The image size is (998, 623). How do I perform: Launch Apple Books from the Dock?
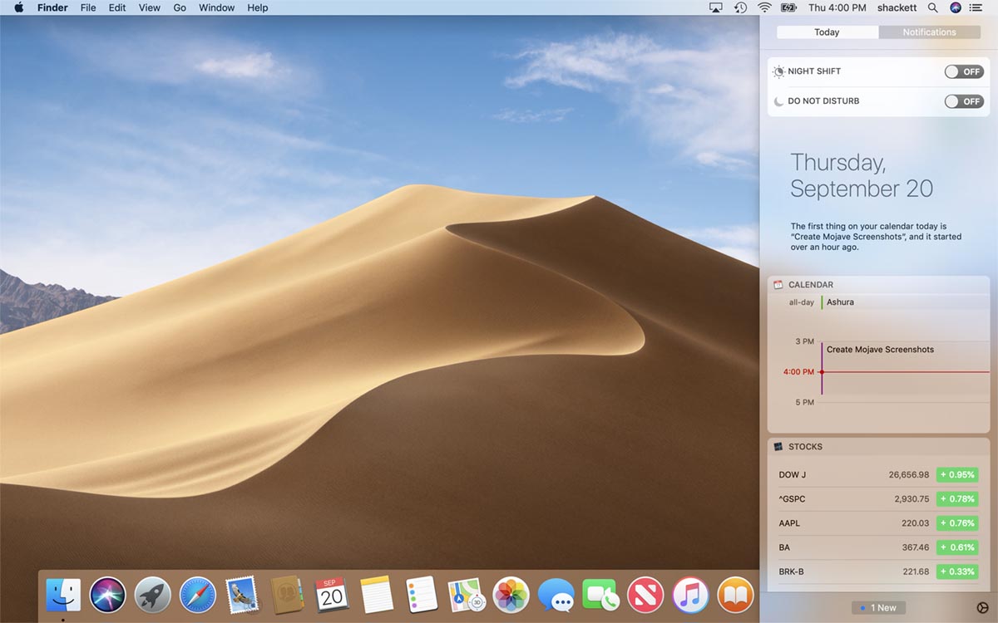pos(735,595)
